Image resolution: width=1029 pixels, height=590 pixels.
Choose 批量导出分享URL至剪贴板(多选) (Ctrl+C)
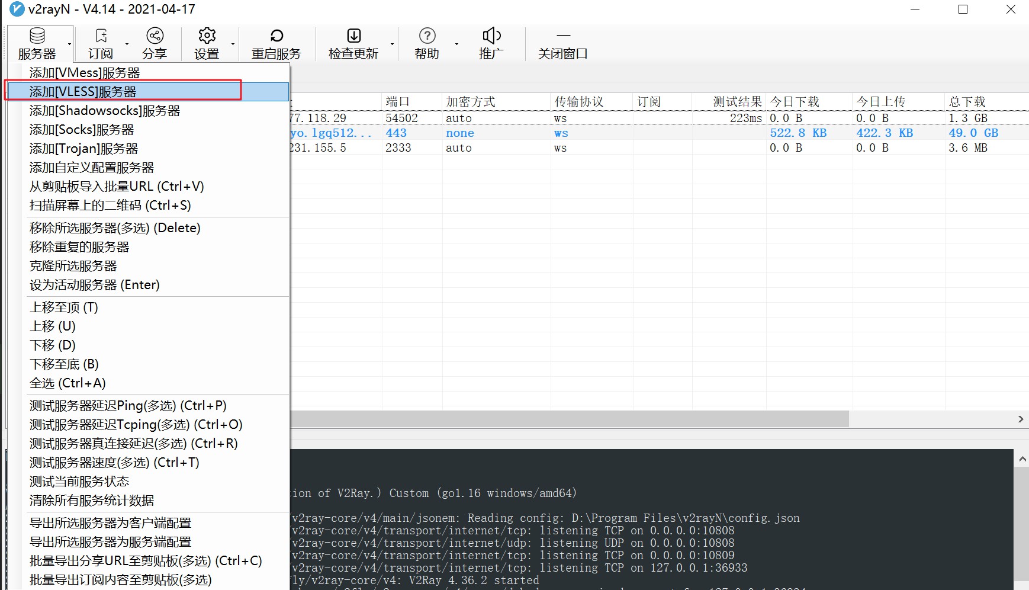147,561
